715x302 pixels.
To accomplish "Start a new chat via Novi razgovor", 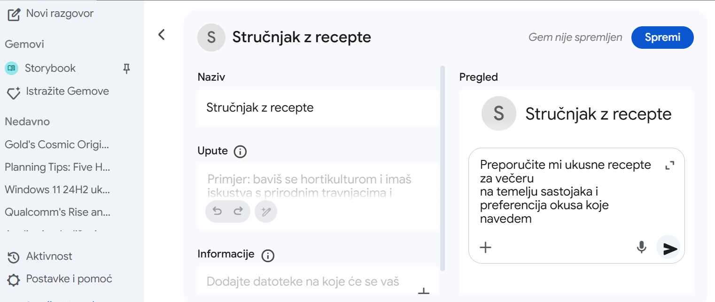I will (x=51, y=14).
